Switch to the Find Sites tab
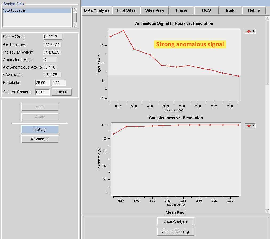This screenshot has width=270, height=239. click(x=126, y=10)
